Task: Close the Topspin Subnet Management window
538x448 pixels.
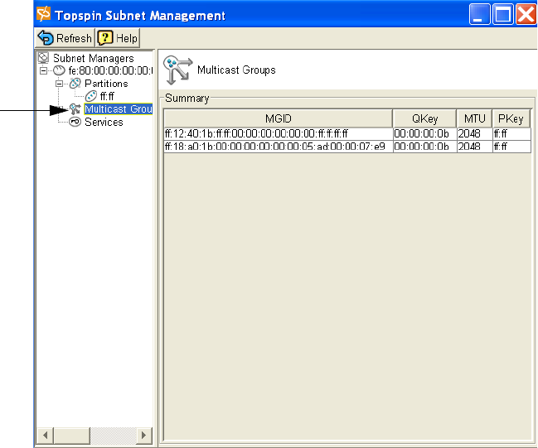Action: click(x=526, y=14)
